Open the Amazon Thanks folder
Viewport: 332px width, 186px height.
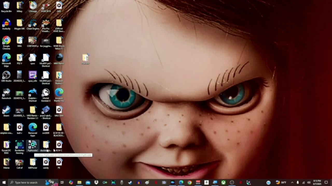coord(59,78)
